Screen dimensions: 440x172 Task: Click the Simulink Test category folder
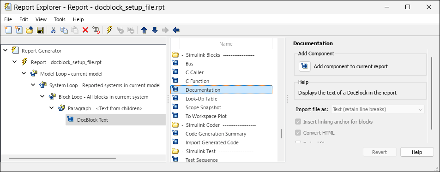pos(175,151)
